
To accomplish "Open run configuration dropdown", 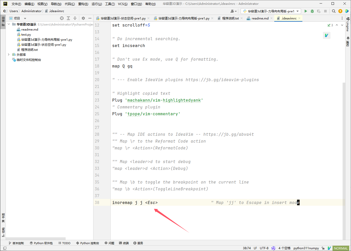I will (271, 11).
